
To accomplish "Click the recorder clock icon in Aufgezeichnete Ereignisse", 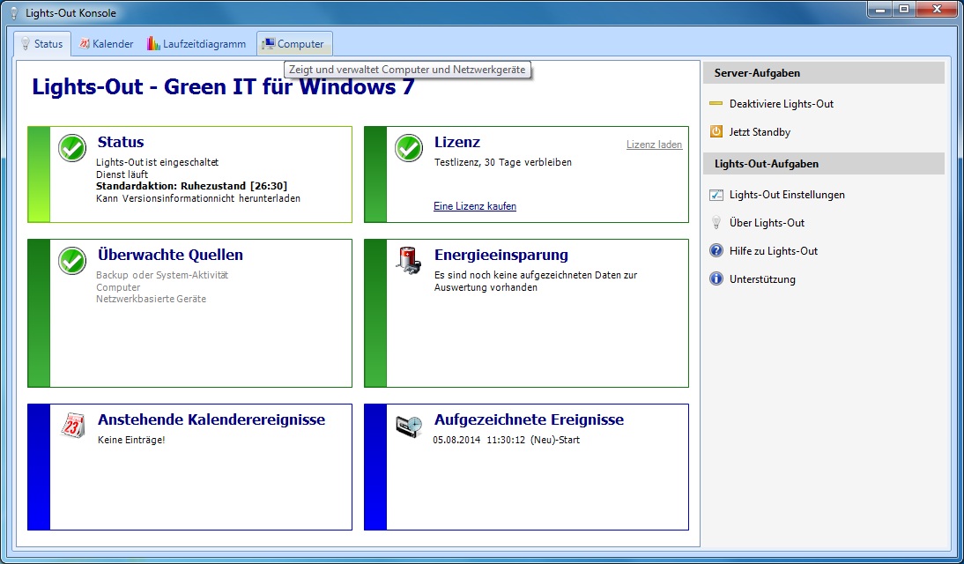I will click(x=409, y=427).
